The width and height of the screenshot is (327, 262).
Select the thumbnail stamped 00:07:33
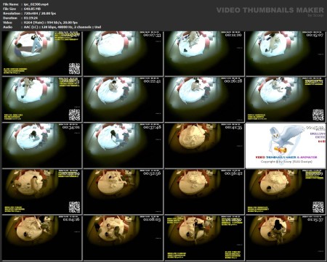(123, 54)
